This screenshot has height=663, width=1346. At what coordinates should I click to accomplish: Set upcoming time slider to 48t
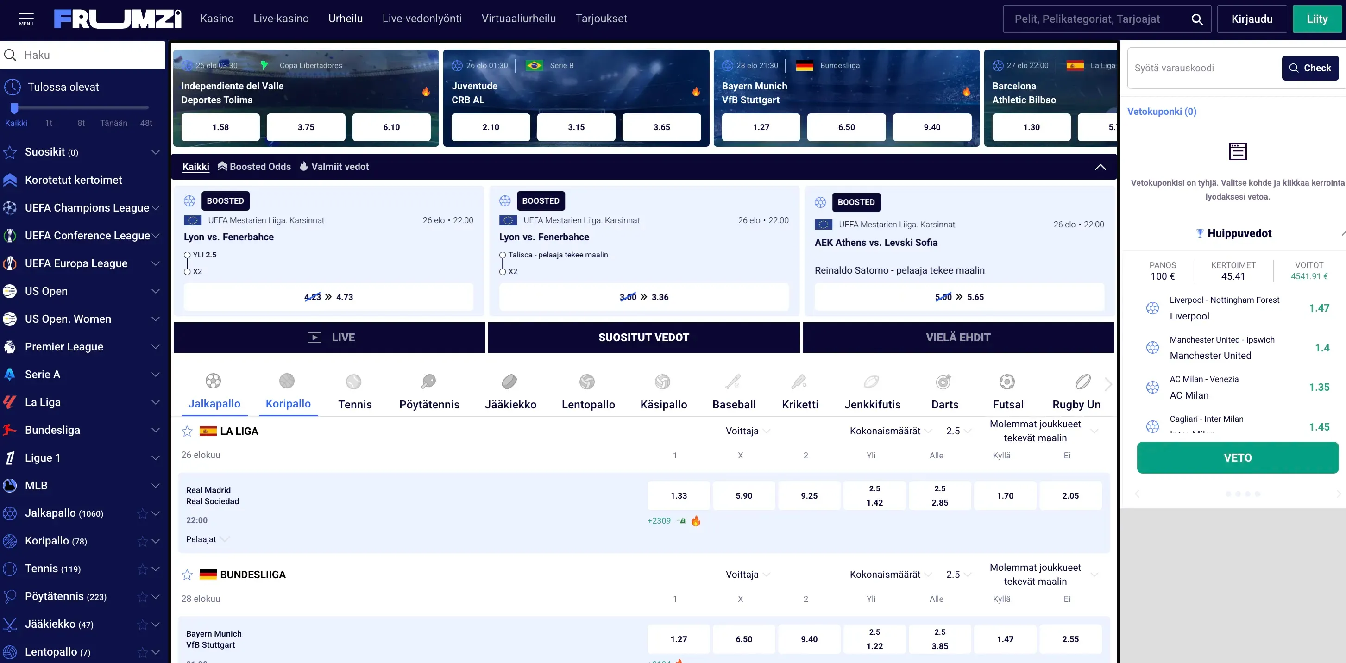(146, 123)
